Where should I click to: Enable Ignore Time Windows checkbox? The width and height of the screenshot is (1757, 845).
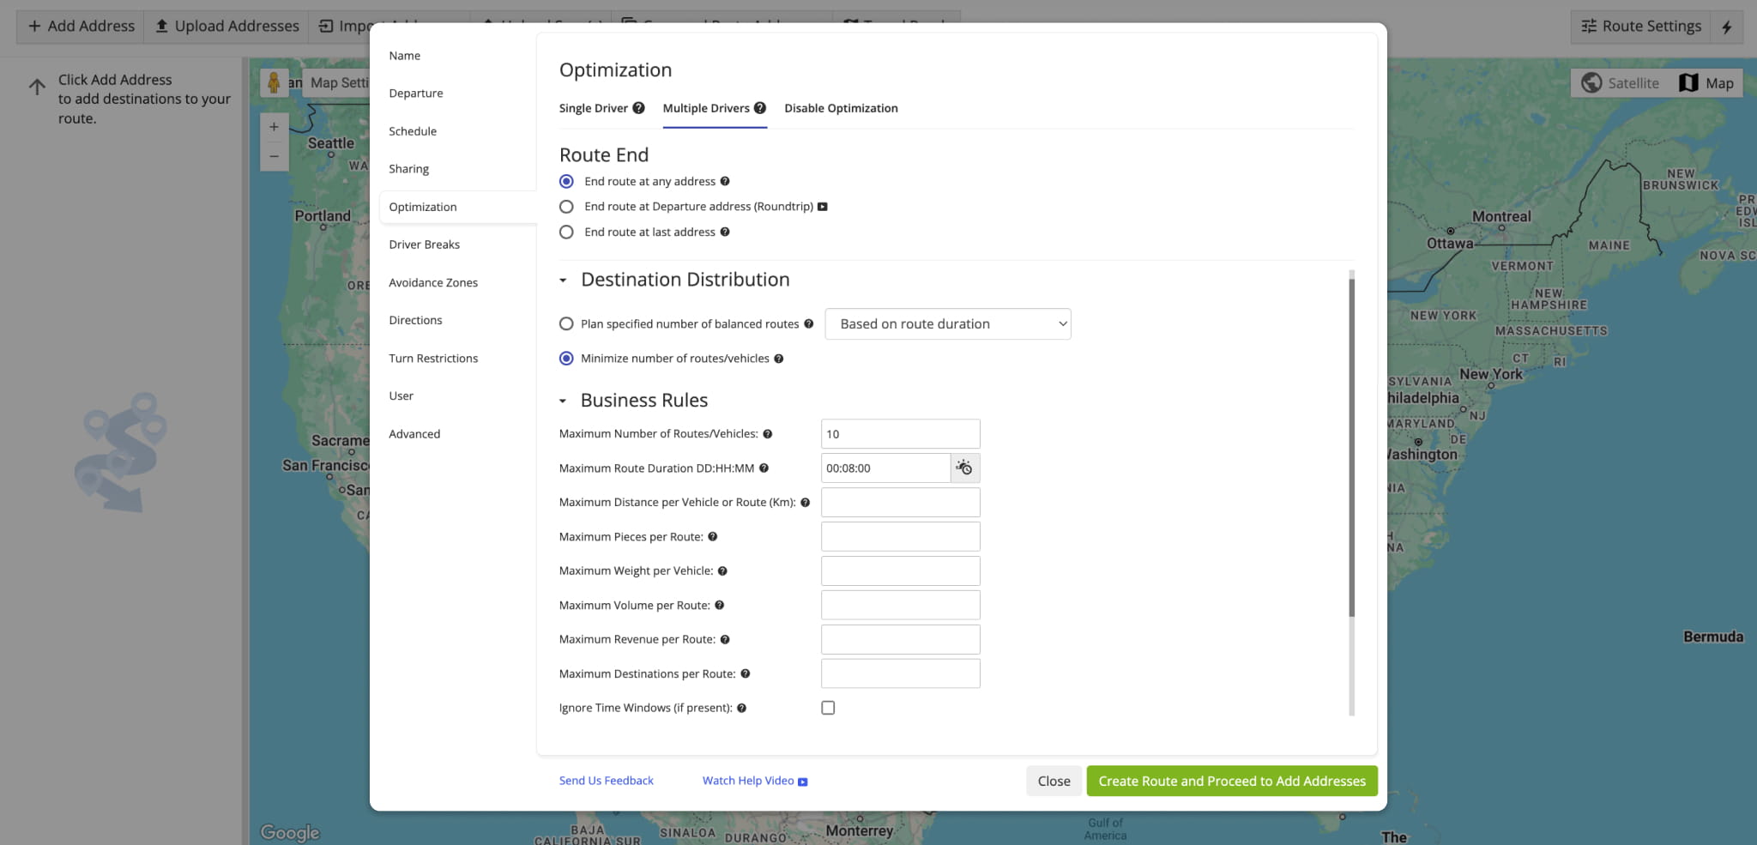[x=828, y=709]
